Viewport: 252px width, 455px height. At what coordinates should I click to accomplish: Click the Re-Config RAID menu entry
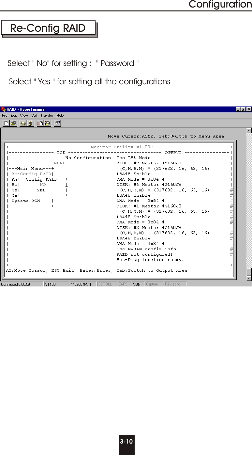(x=31, y=174)
